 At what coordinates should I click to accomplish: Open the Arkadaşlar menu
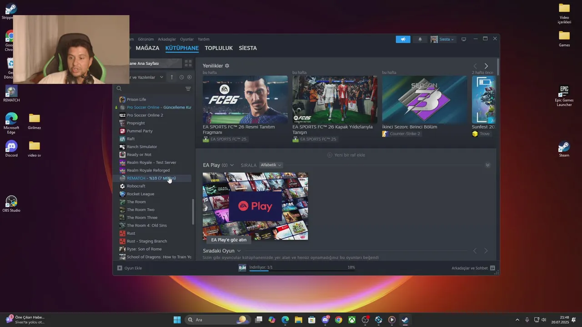point(167,39)
